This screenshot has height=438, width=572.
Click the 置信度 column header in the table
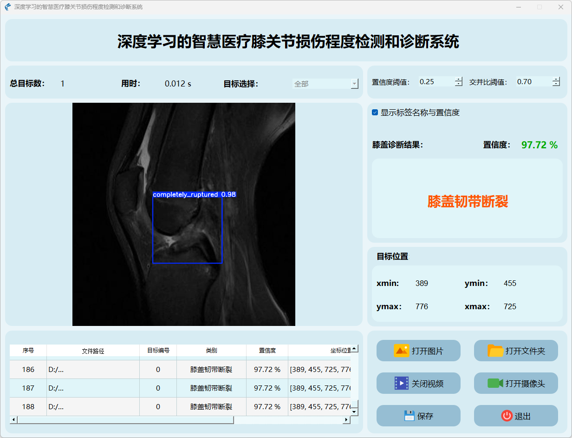[267, 351]
